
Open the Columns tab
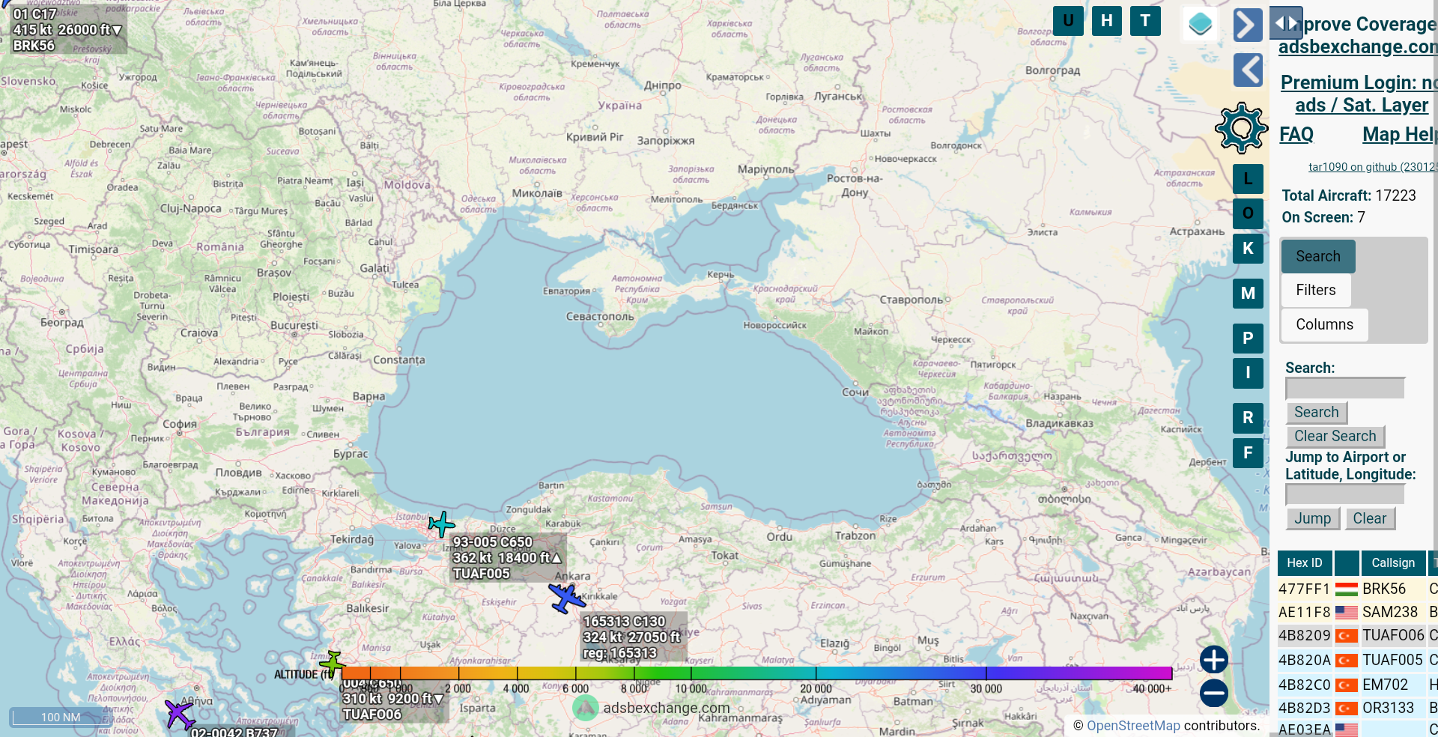pyautogui.click(x=1324, y=324)
